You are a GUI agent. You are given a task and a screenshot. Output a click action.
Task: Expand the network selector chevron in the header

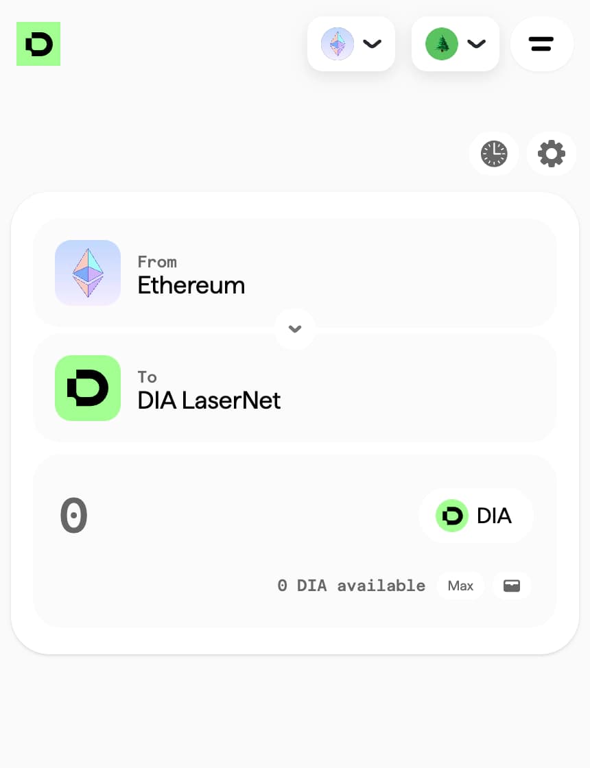pos(372,44)
